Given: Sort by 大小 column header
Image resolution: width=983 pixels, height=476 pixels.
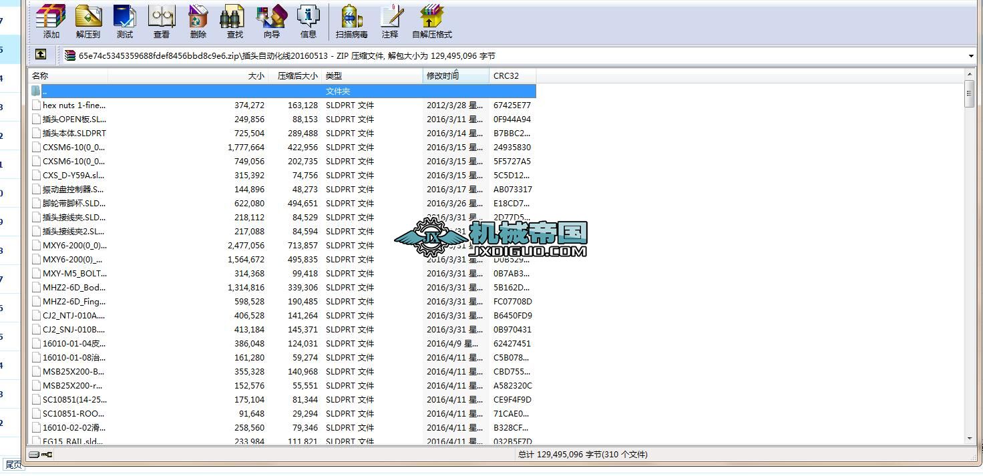Looking at the screenshot, I should (188, 75).
